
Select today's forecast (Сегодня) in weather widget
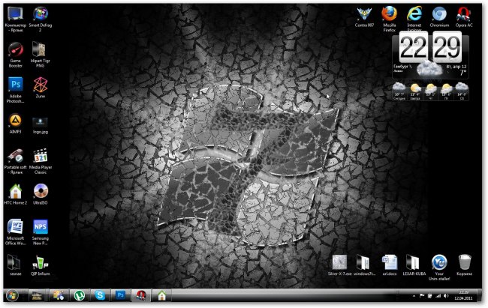tap(399, 91)
